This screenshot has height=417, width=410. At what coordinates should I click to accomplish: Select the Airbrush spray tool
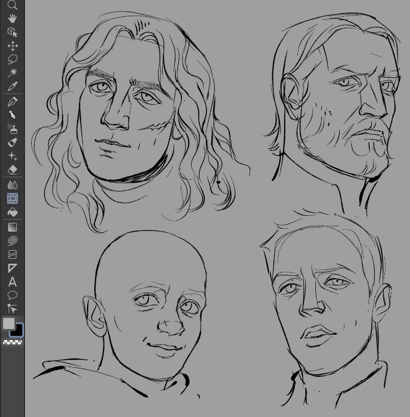click(13, 129)
